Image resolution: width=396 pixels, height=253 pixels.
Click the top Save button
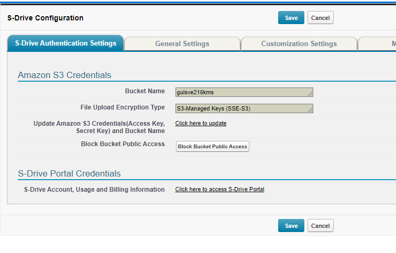[x=291, y=18]
